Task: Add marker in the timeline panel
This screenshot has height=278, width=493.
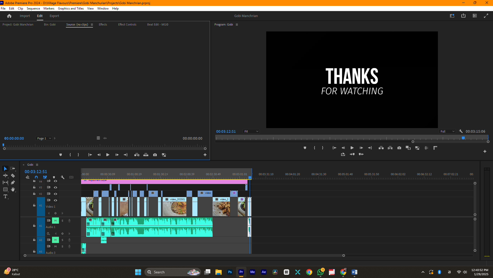Action: pyautogui.click(x=54, y=177)
